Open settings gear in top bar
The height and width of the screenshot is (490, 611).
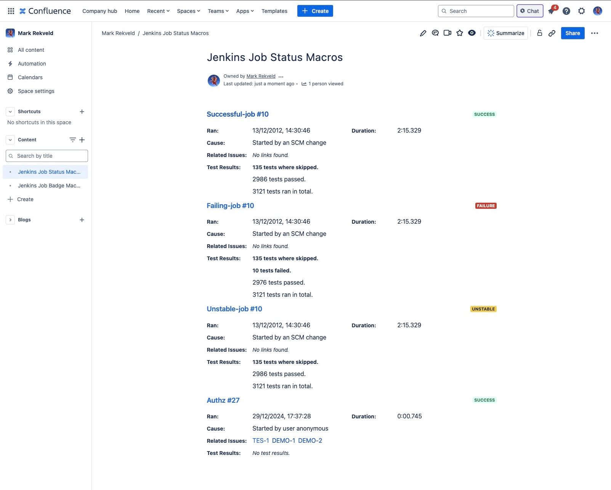point(581,11)
